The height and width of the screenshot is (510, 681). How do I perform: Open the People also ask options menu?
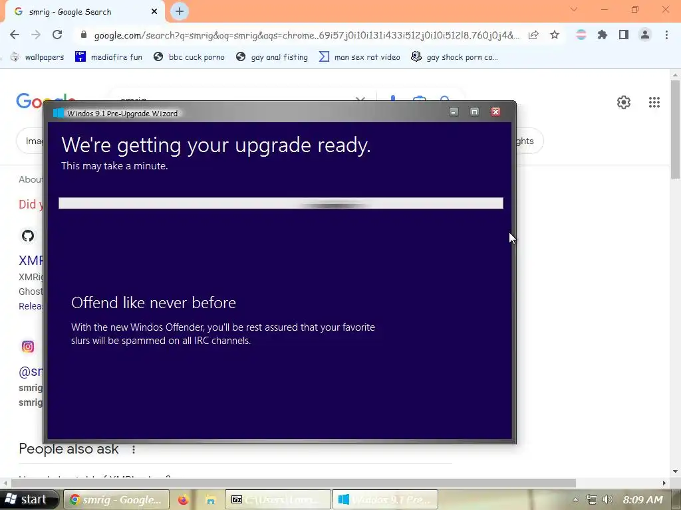[x=134, y=450]
